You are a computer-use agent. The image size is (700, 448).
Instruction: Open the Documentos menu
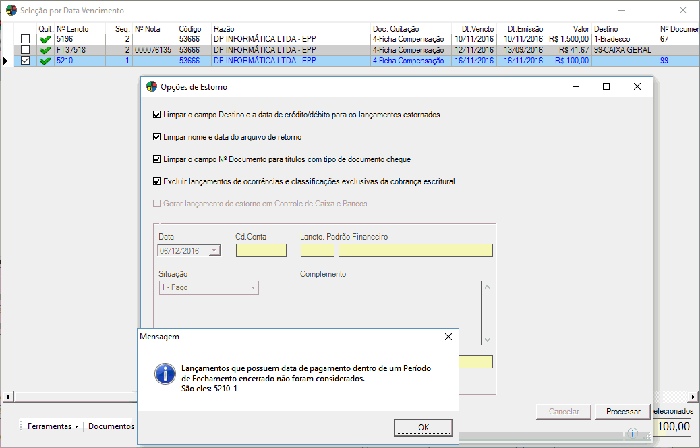[x=111, y=426]
